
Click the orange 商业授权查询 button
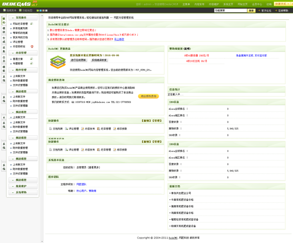pos(149,96)
